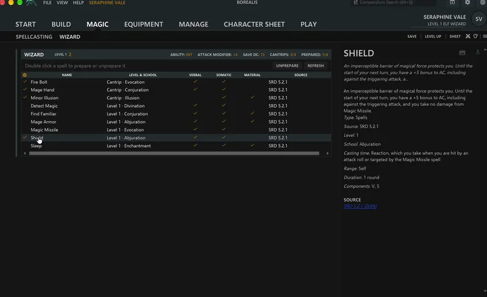Viewport: 487px width, 297px height.
Task: Click the REFRESH button
Action: click(315, 66)
